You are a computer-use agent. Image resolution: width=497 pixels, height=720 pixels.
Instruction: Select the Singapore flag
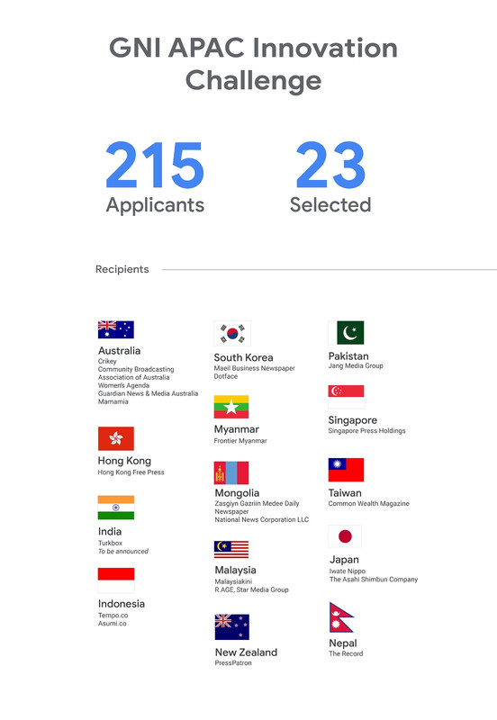coord(346,397)
